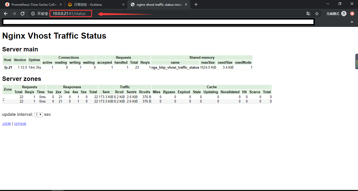Click the vertical scrollbar handle on right edge
The image size is (358, 191).
click(357, 61)
